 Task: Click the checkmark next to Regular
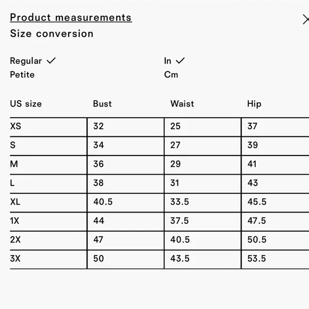tap(51, 61)
